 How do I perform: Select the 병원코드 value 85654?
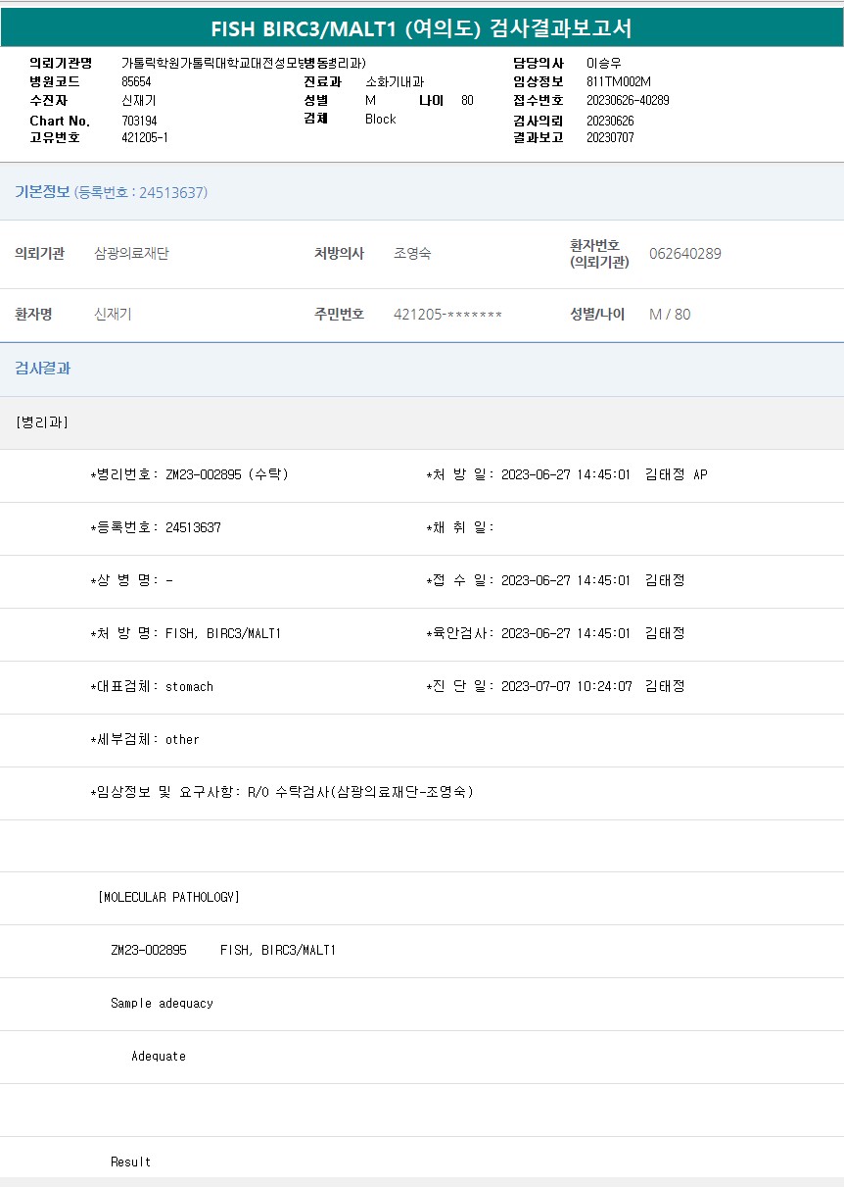click(136, 81)
